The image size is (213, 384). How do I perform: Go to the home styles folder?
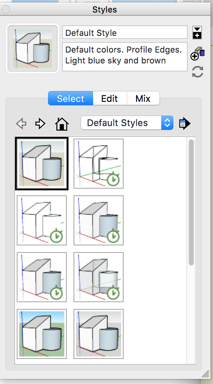pos(62,124)
